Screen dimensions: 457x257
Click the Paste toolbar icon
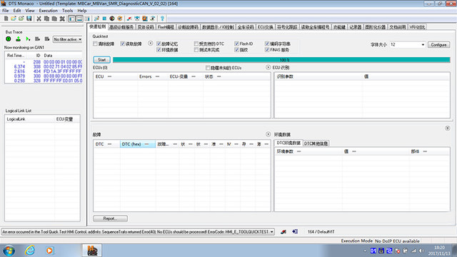54,19
